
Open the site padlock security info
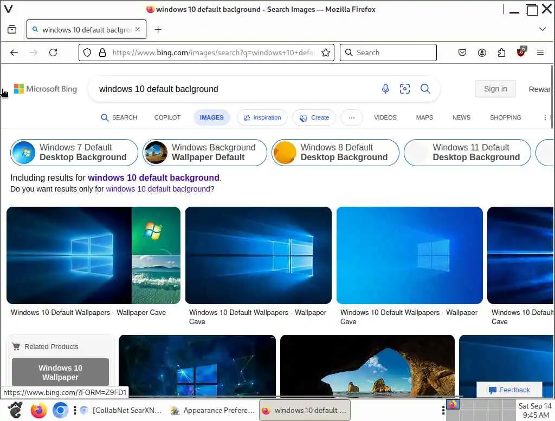pos(102,52)
